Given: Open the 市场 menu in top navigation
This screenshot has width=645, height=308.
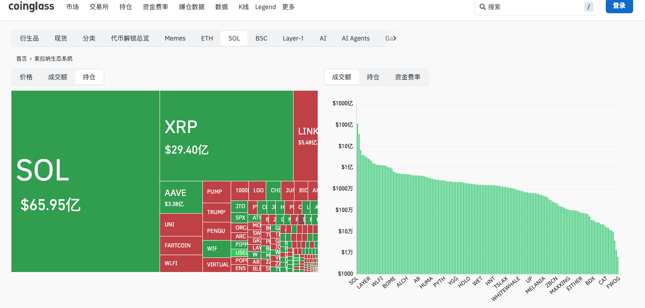Looking at the screenshot, I should 72,7.
